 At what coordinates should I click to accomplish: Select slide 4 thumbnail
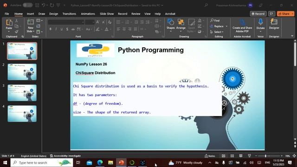pyautogui.click(x=22, y=113)
